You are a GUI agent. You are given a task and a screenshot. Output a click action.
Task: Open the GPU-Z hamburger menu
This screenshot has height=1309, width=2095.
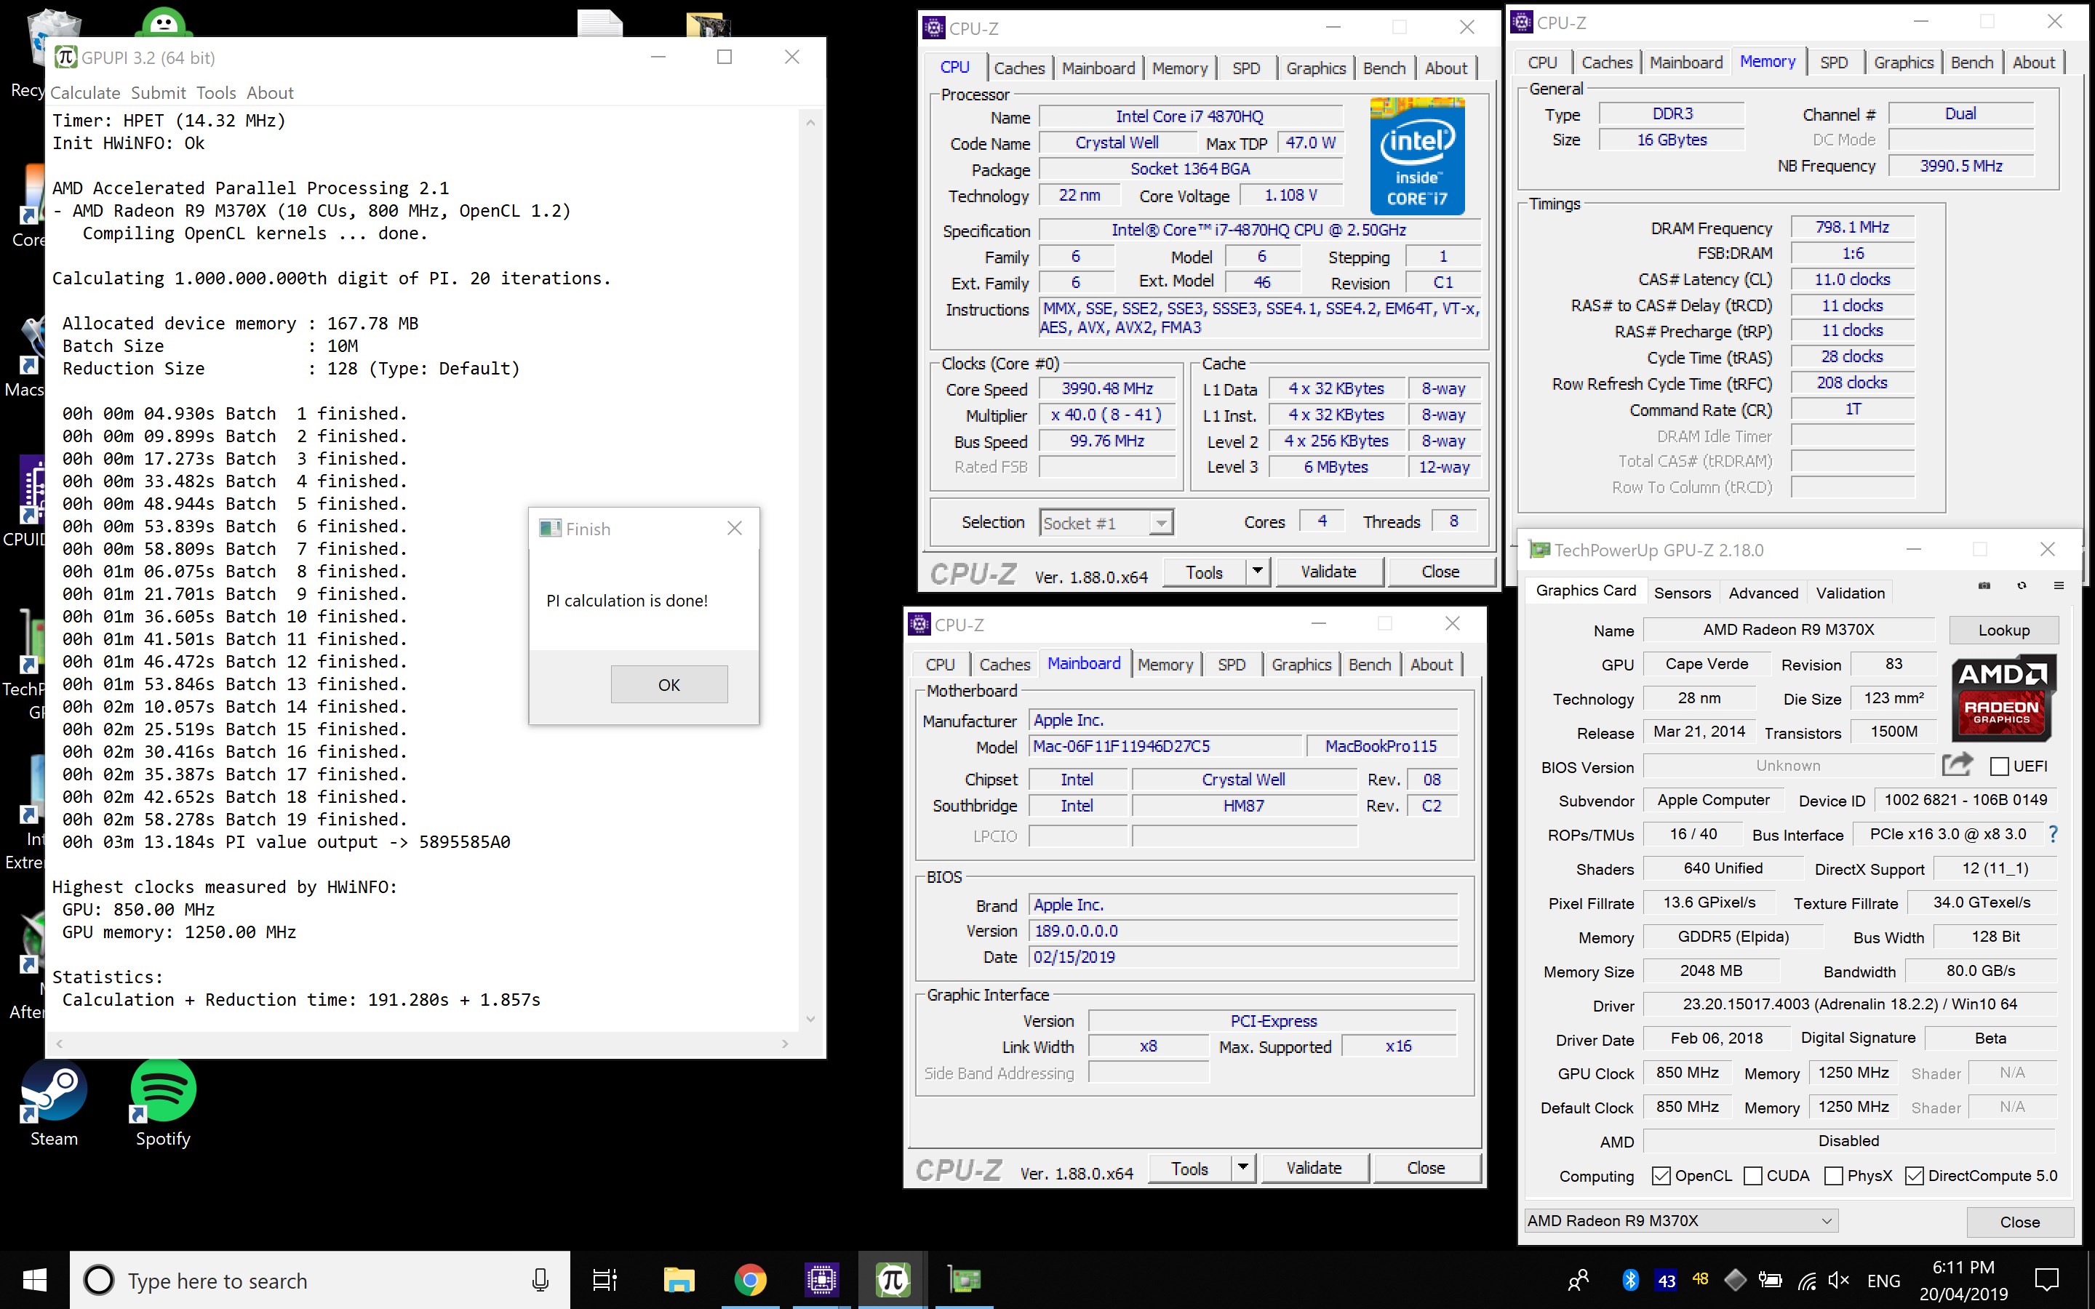coord(2059,586)
